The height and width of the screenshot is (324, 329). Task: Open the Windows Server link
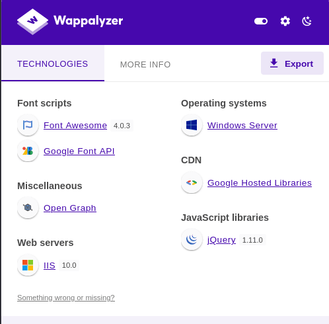coord(242,125)
